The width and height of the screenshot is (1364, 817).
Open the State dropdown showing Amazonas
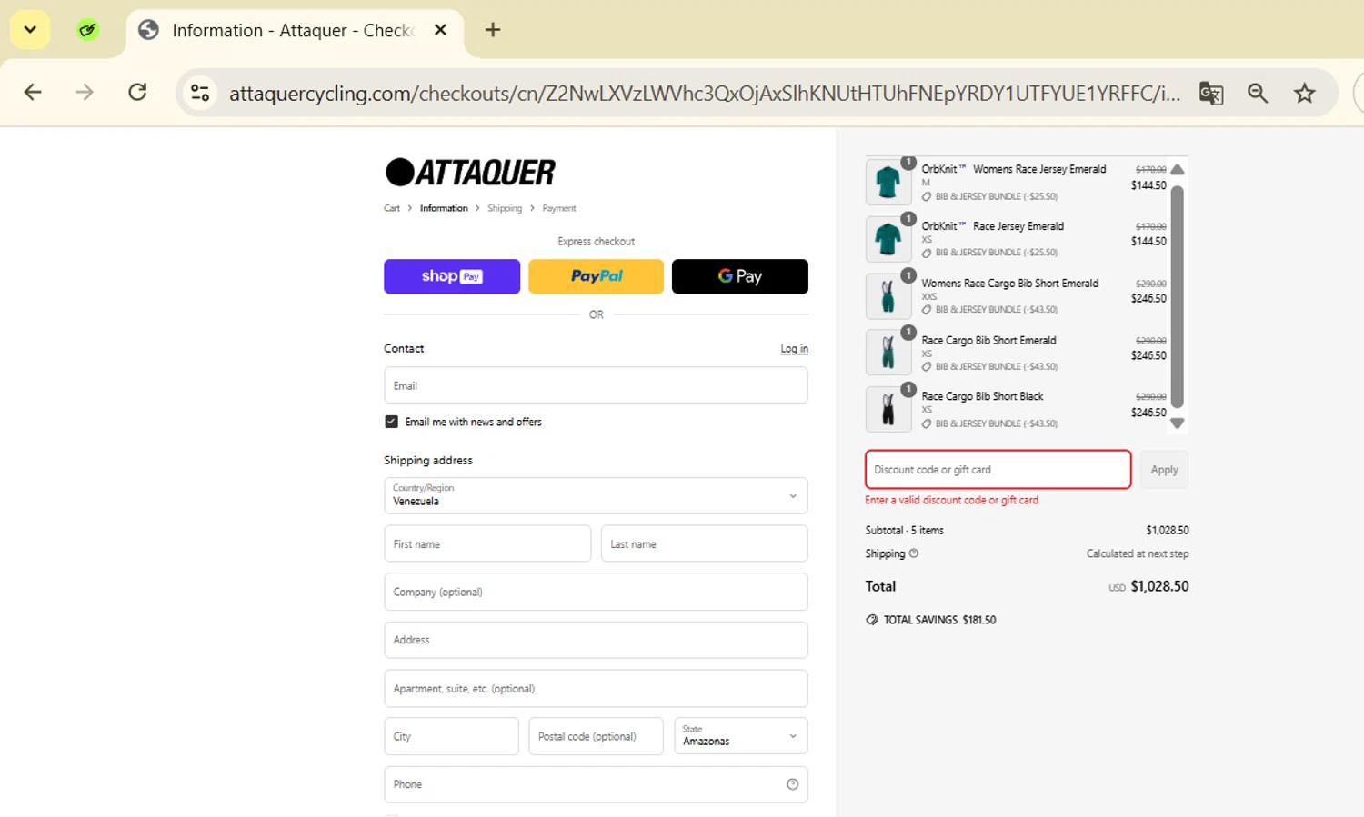tap(740, 736)
